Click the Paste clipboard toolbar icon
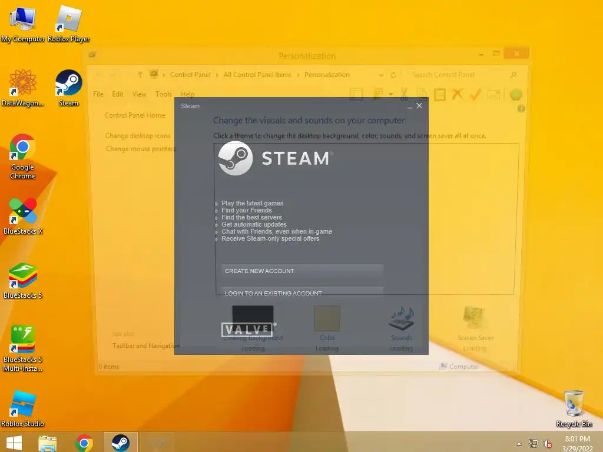This screenshot has width=603, height=452. tap(439, 94)
